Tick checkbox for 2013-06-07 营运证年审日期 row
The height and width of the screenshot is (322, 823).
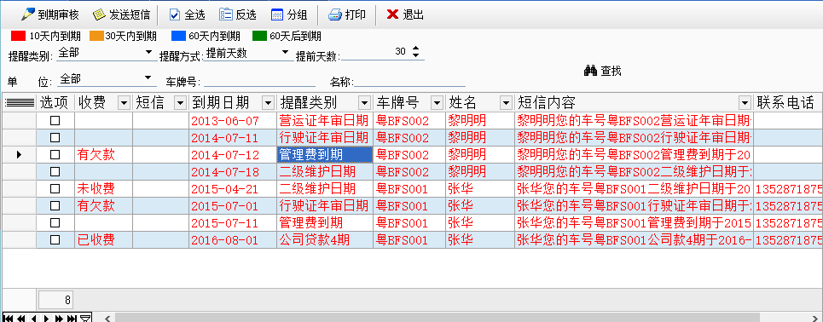pyautogui.click(x=55, y=121)
